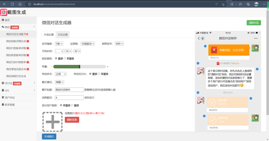Open site information icon in address bar
Viewport: 269px width, 141px height.
[x=29, y=4]
